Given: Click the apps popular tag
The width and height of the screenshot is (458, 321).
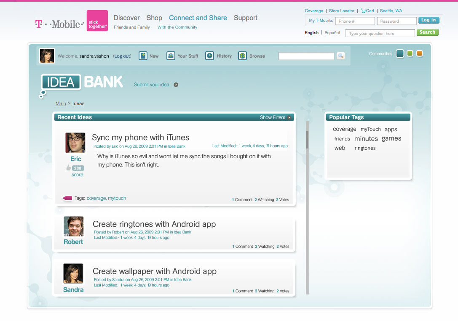Looking at the screenshot, I should coord(391,130).
